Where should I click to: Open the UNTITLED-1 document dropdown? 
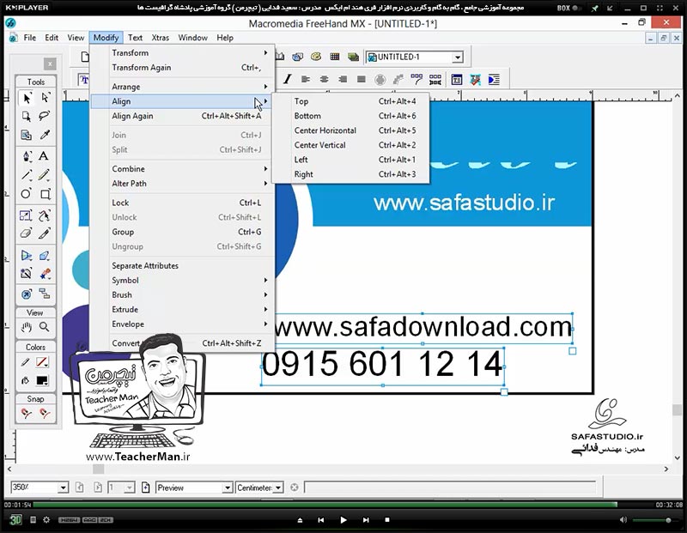[458, 57]
